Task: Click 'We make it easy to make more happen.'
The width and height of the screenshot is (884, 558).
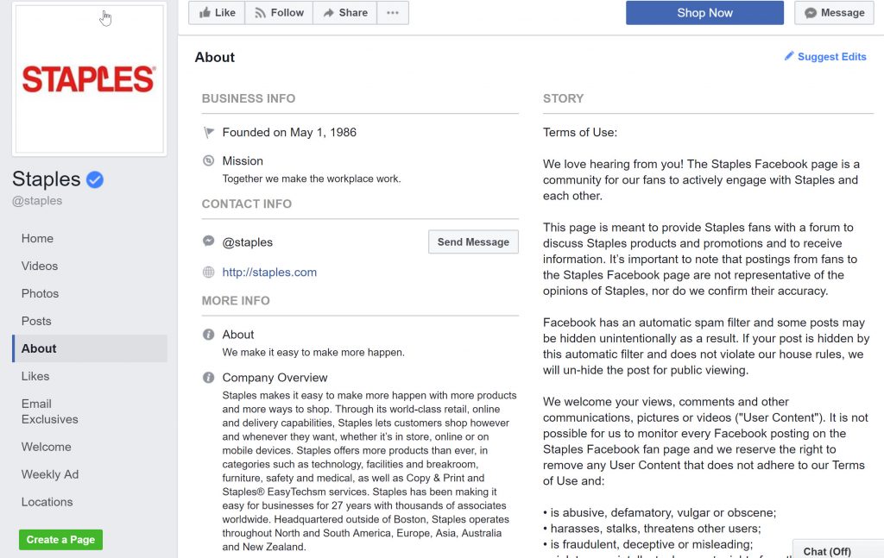Action: [x=313, y=352]
